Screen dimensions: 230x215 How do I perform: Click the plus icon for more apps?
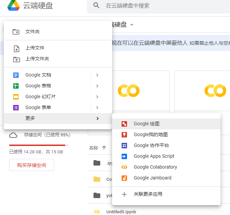coord(124,194)
